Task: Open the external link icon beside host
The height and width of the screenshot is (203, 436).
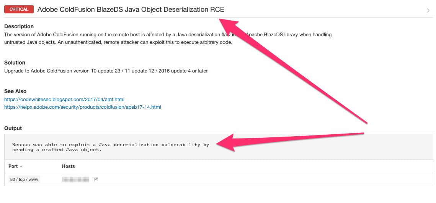Action: click(x=96, y=179)
